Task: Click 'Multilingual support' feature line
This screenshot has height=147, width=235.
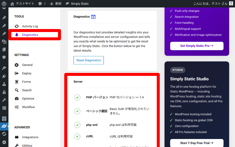Action: pos(188,29)
